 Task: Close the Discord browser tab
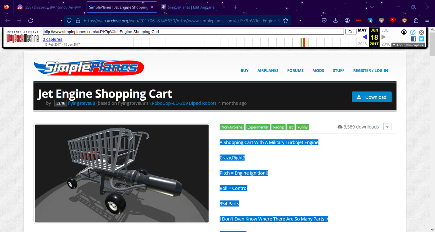tap(81, 7)
